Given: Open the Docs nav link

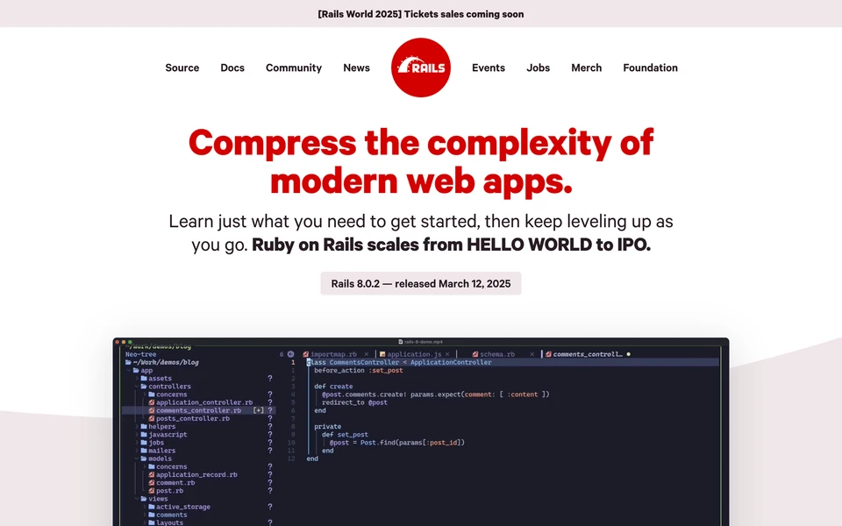Looking at the screenshot, I should click(x=232, y=68).
